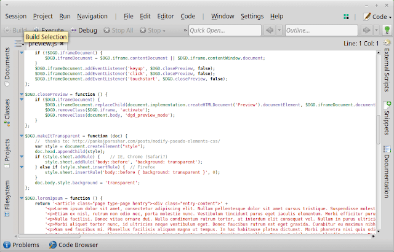Click the 'dgd_preview_mode' string
Image resolution: width=394 pixels, height=252 pixels.
click(148, 115)
